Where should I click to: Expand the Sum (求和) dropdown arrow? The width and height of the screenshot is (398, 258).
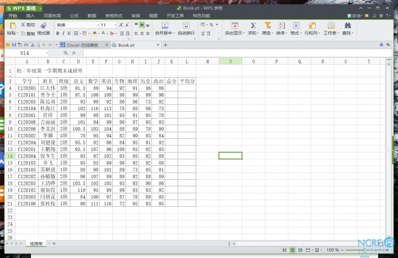click(x=258, y=33)
